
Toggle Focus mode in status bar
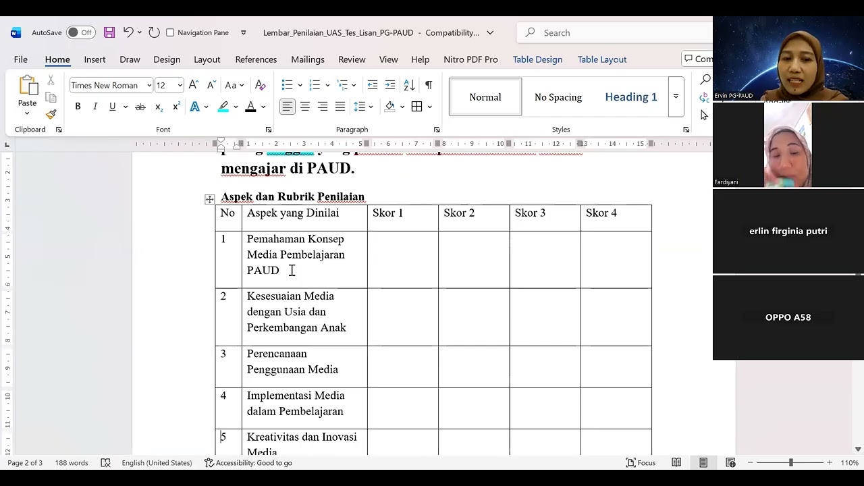641,462
